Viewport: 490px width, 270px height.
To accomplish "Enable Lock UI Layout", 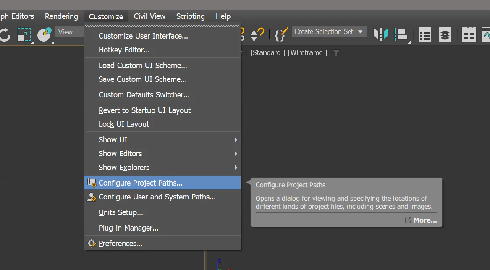I will [x=123, y=124].
